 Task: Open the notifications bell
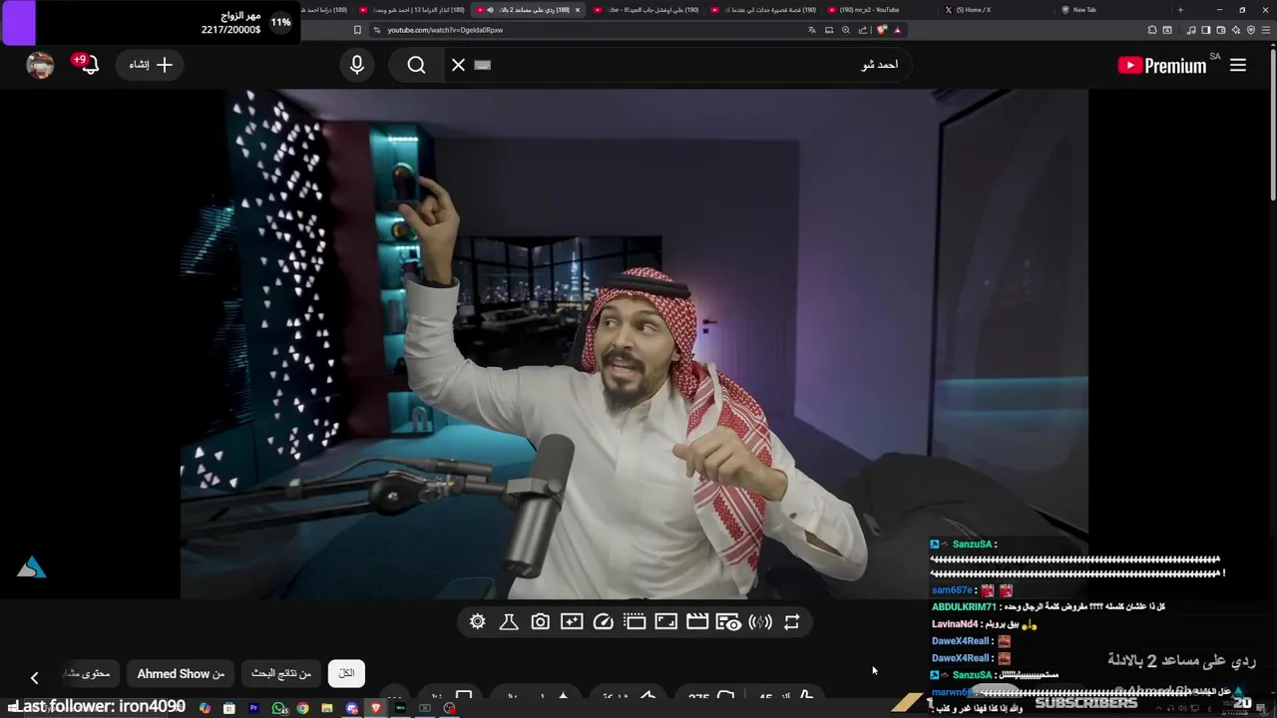point(89,65)
